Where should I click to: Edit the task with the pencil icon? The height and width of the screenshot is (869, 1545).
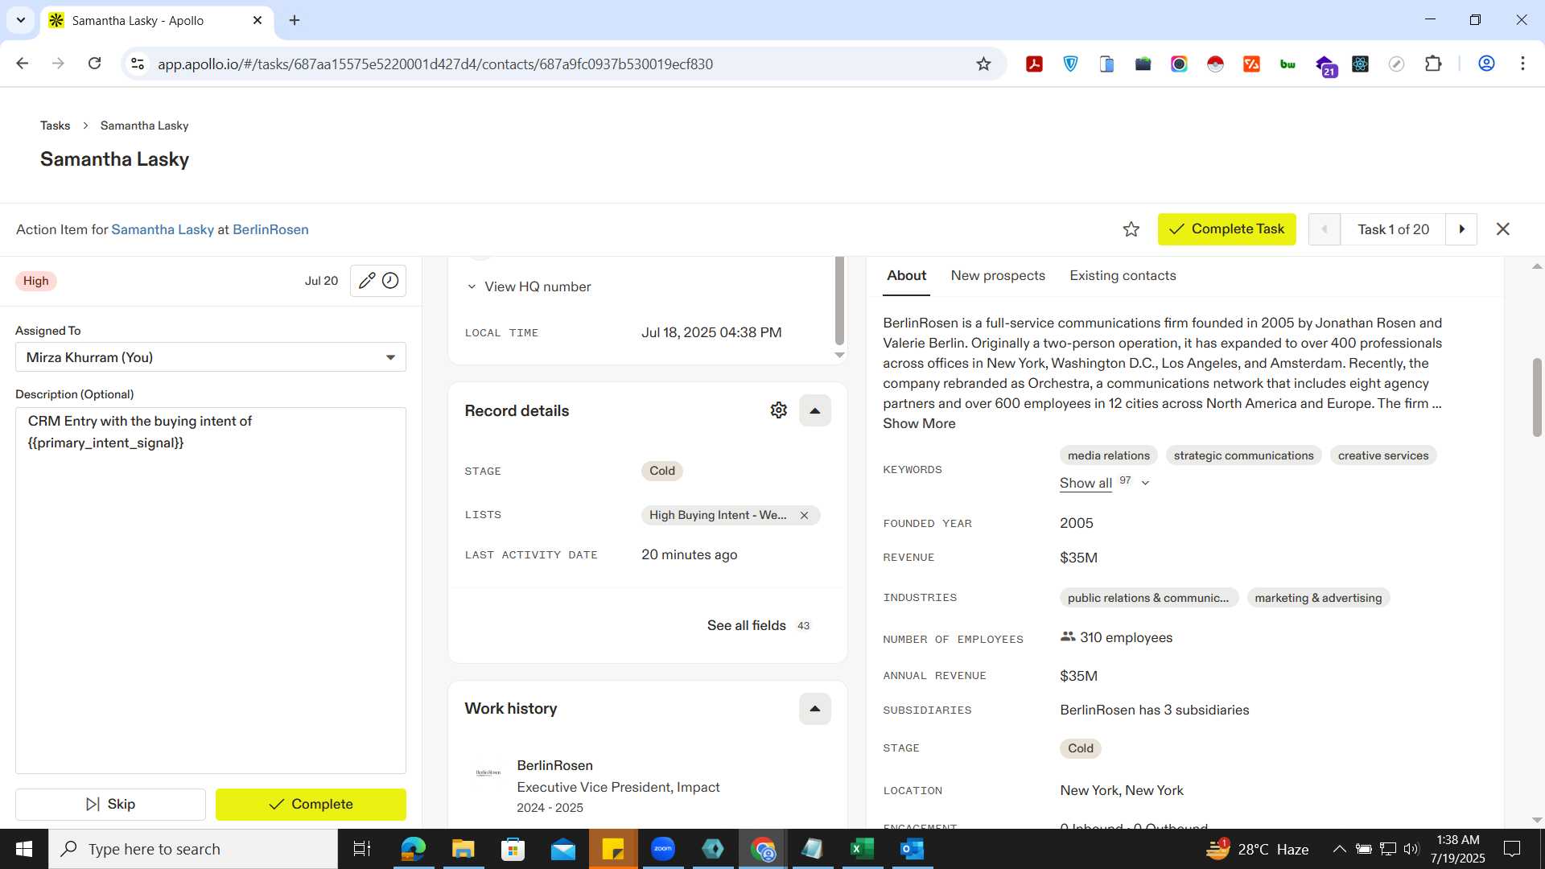click(x=366, y=281)
